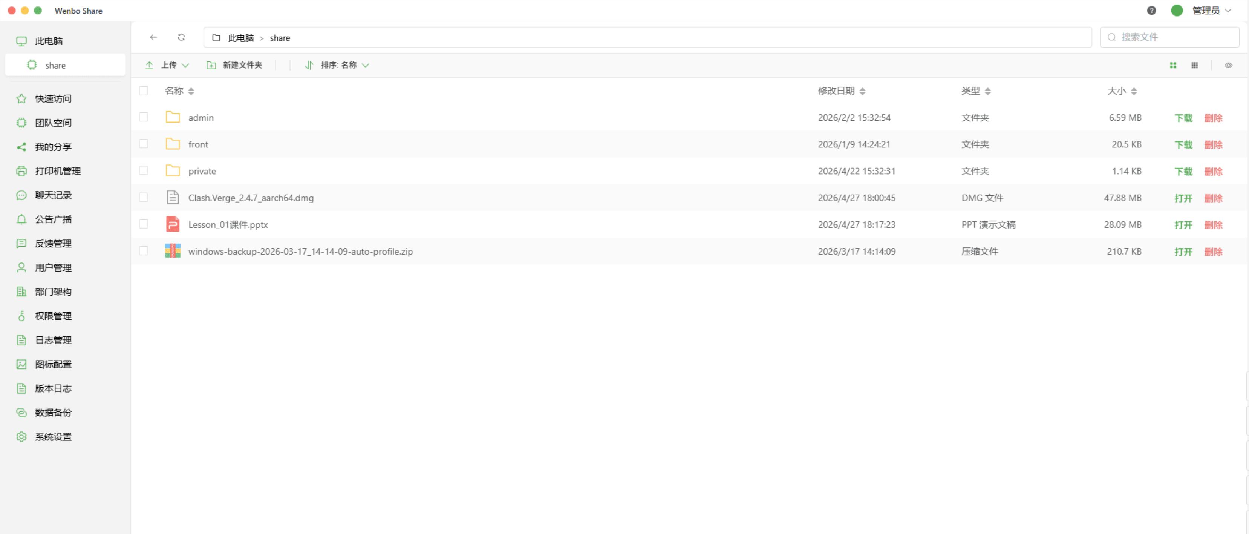Refresh the file list

[181, 37]
